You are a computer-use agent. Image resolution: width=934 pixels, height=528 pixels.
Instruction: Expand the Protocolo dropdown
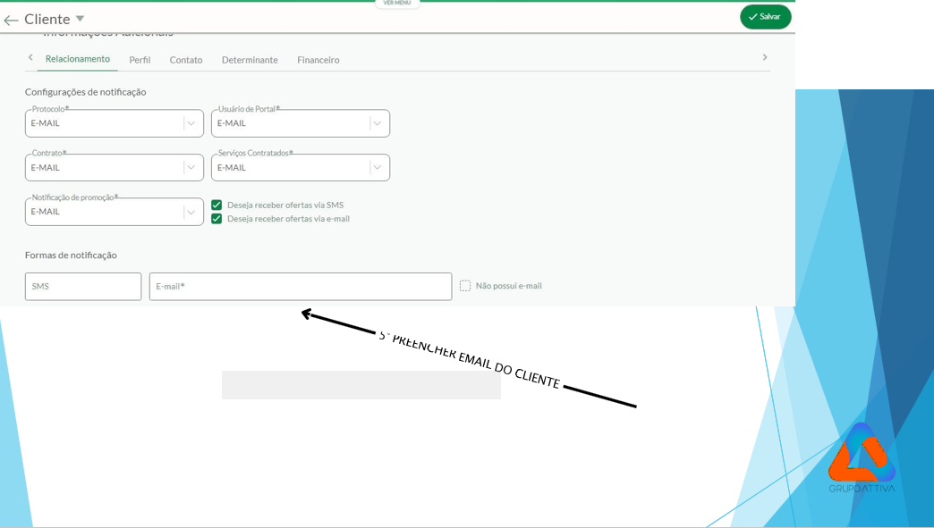(191, 123)
